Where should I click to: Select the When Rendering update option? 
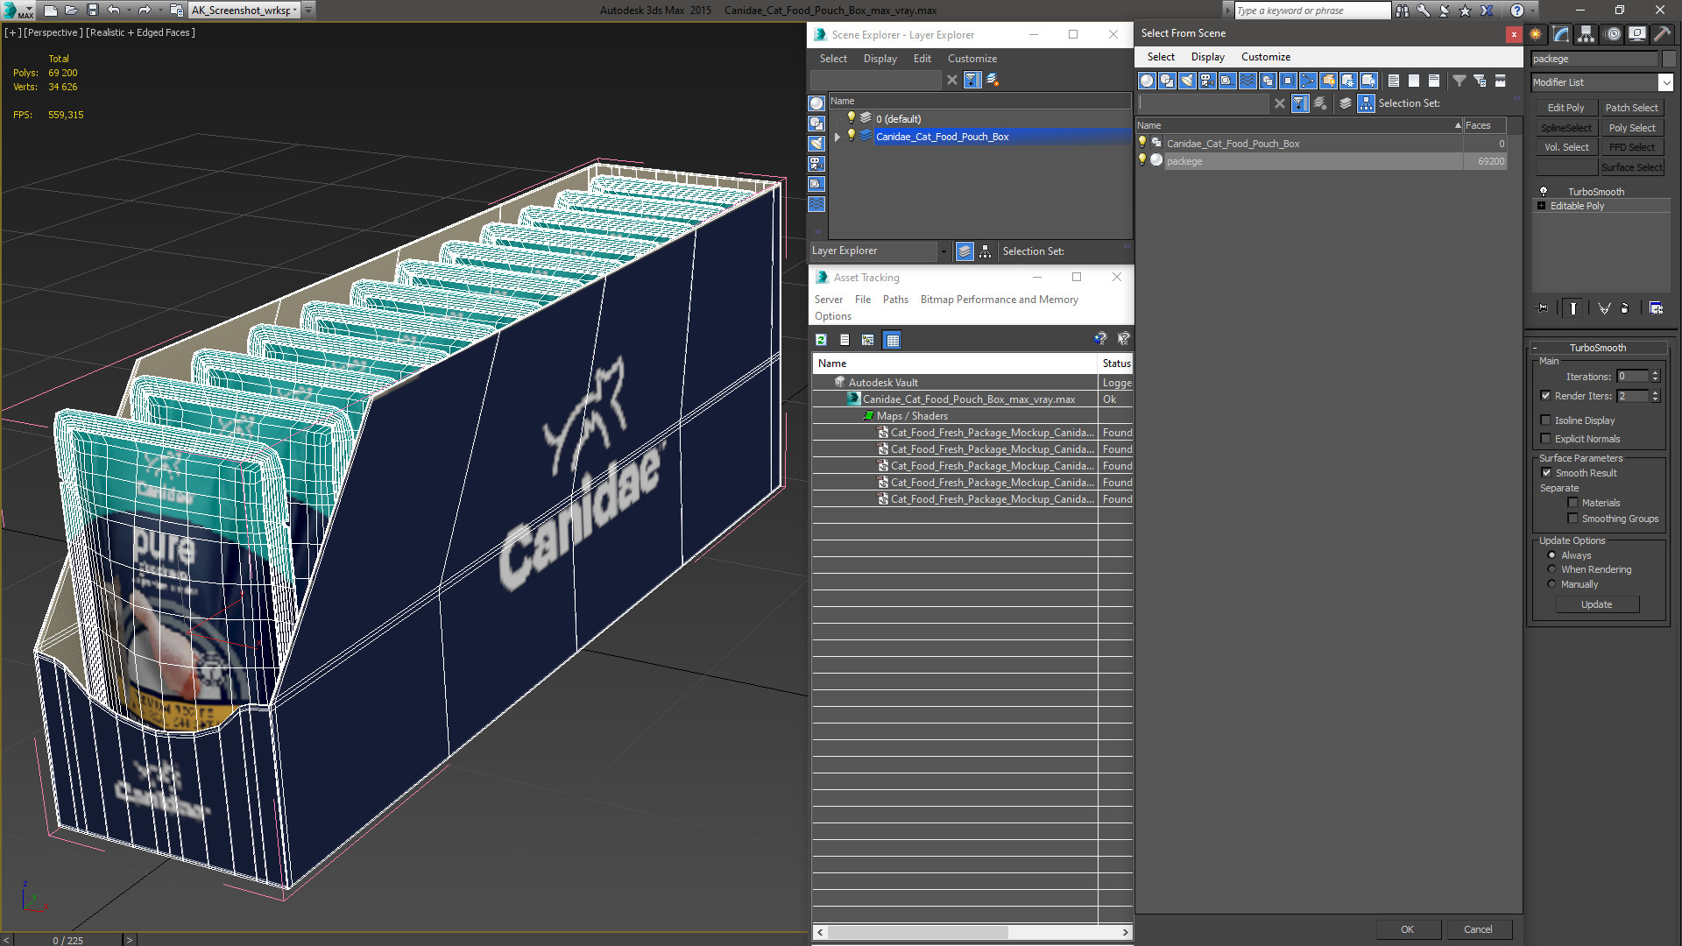tap(1551, 569)
